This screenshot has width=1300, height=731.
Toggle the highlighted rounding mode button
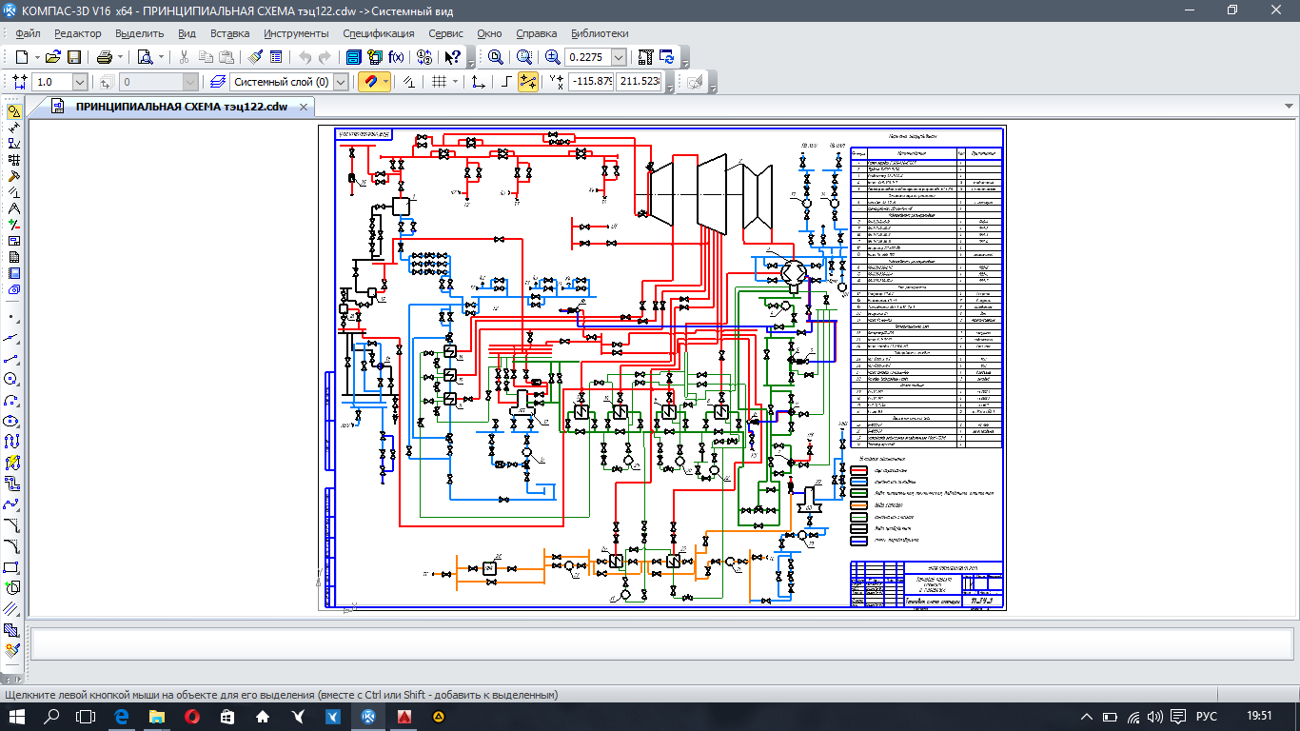coord(527,82)
